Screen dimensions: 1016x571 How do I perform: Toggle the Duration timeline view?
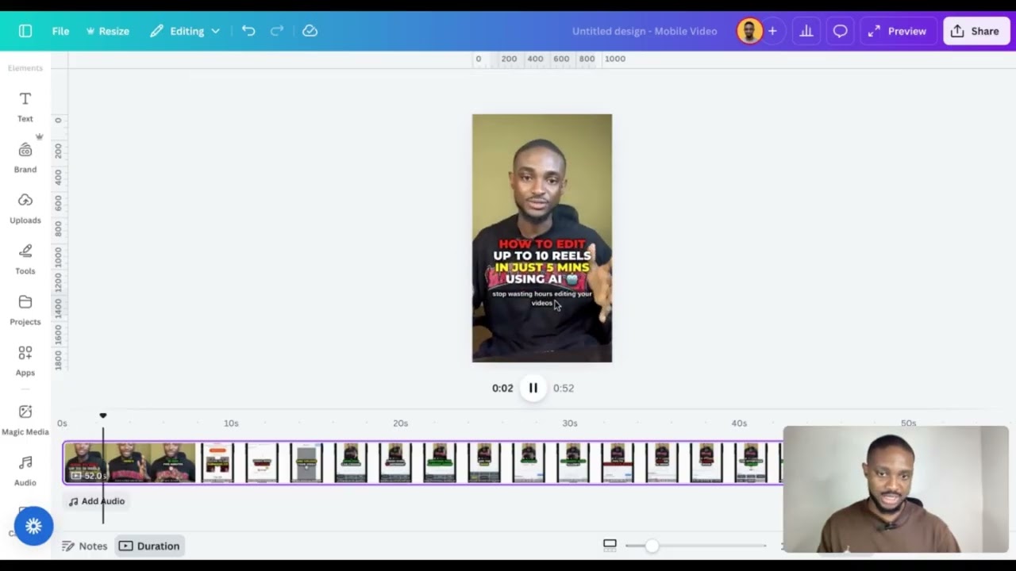click(149, 546)
